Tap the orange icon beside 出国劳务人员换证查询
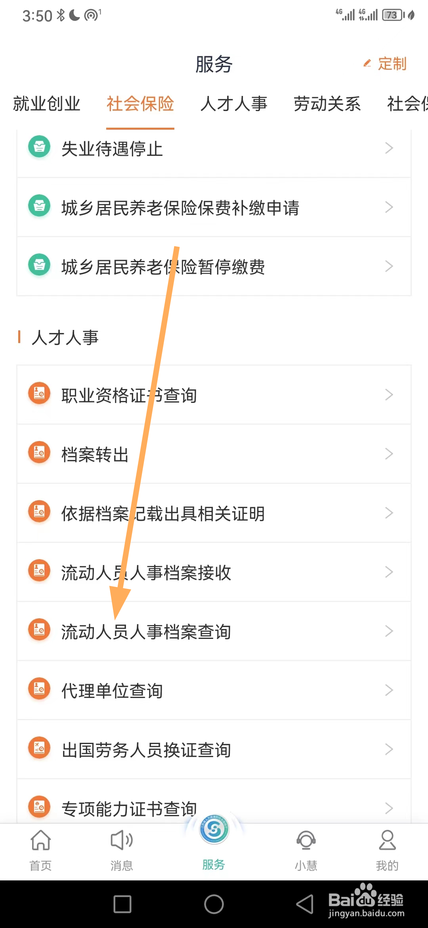Viewport: 428px width, 928px height. click(x=39, y=748)
